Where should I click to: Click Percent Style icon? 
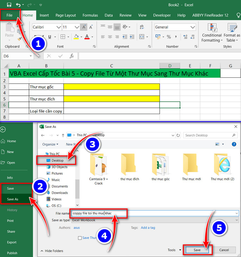tap(169, 37)
